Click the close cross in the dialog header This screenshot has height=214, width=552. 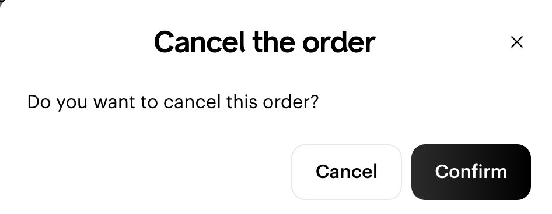pyautogui.click(x=517, y=42)
